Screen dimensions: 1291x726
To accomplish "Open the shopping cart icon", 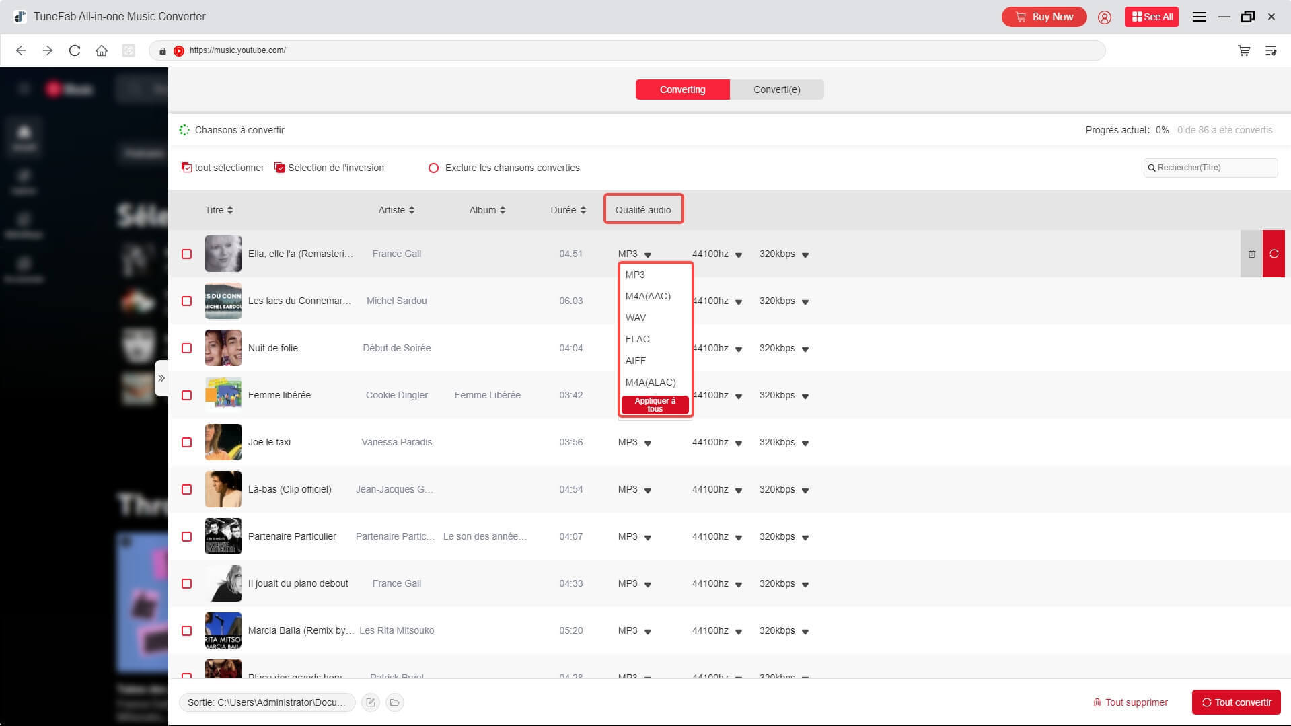I will [1244, 50].
